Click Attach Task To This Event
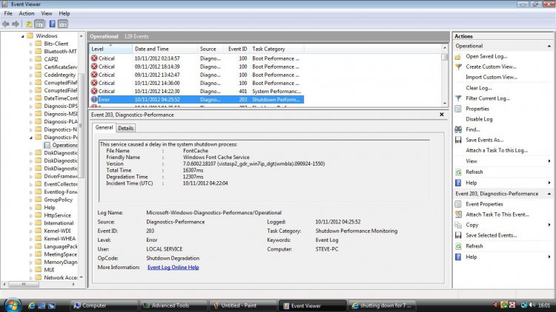Viewport: 556px width, 312px height. pyautogui.click(x=497, y=214)
